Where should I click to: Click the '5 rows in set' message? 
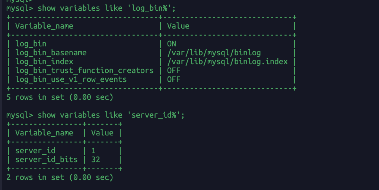click(x=60, y=97)
